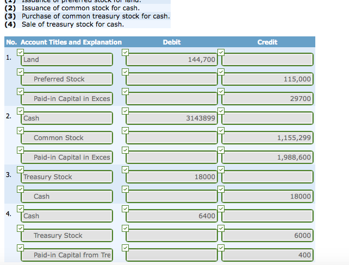The image size is (349, 265).
Task: Click the checkmark icon on the 18000 debit field
Action: tap(126, 169)
